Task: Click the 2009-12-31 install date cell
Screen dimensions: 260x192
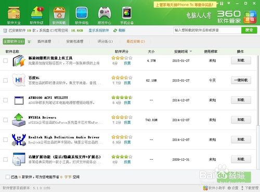Action: [181, 159]
